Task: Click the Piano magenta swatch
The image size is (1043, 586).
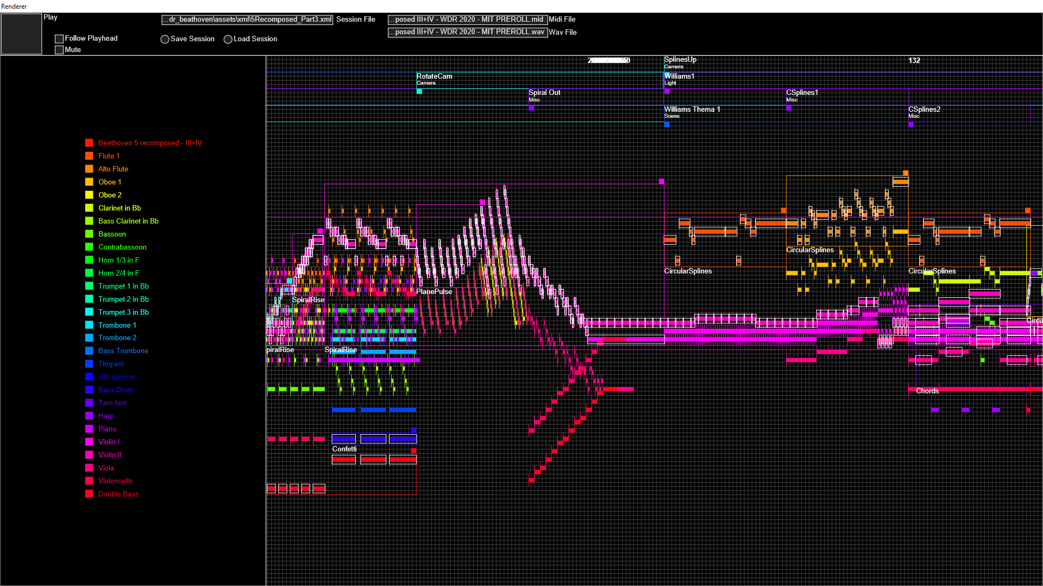Action: (x=89, y=429)
